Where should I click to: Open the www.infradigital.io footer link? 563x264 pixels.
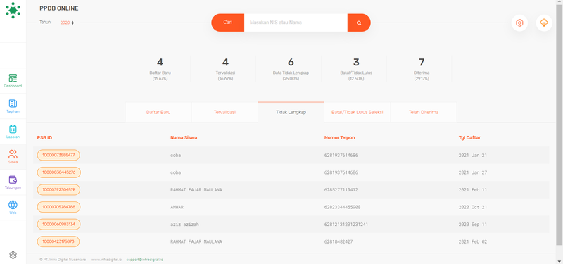(x=107, y=260)
